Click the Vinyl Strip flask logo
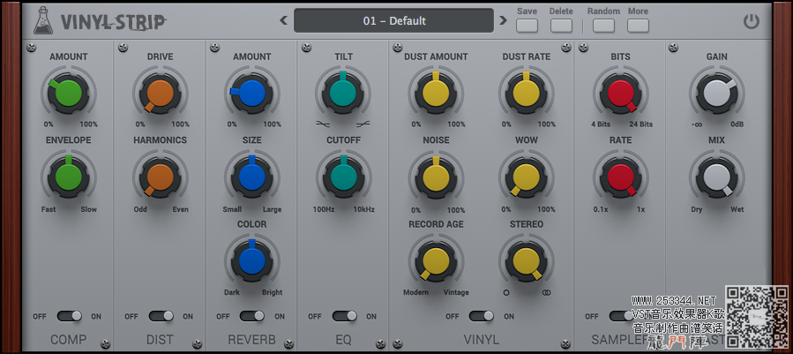793x354 pixels. (x=43, y=21)
